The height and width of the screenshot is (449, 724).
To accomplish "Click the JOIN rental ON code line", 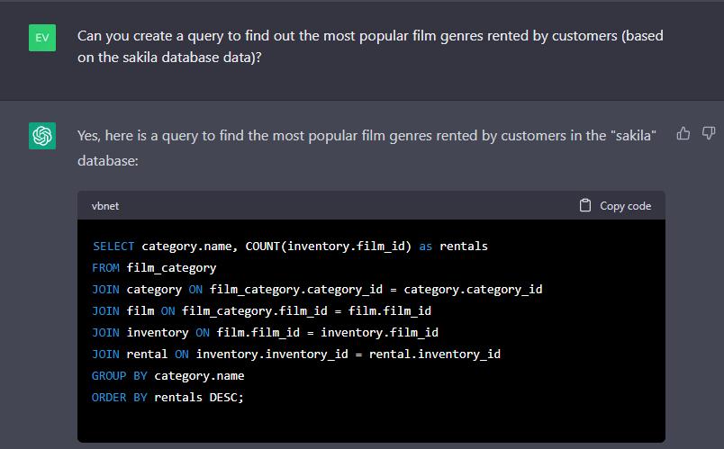I will (295, 354).
